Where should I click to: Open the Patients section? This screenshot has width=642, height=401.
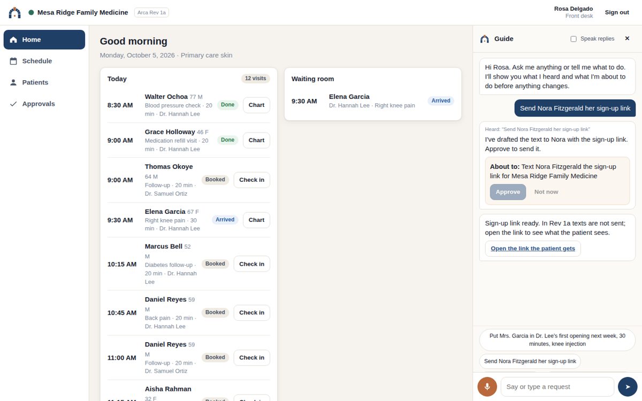[x=44, y=82]
